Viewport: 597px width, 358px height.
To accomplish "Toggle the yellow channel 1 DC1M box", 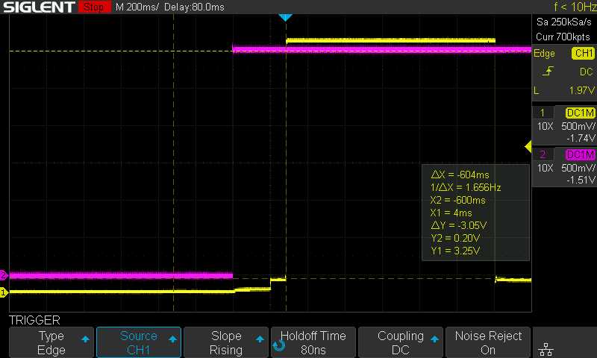I will pos(580,112).
